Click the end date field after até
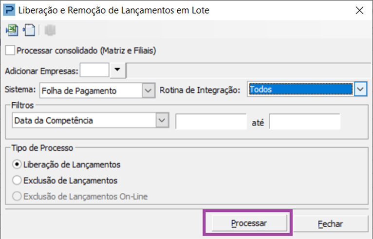373x239 pixels. 304,121
